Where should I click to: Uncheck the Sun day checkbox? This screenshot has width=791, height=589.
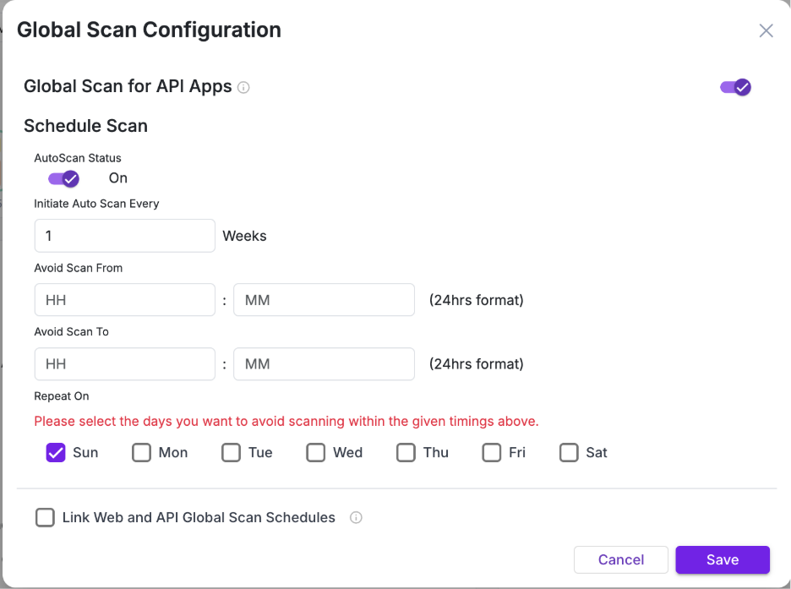point(56,452)
